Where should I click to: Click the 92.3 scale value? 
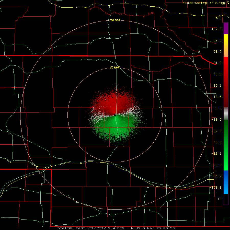point(217,40)
